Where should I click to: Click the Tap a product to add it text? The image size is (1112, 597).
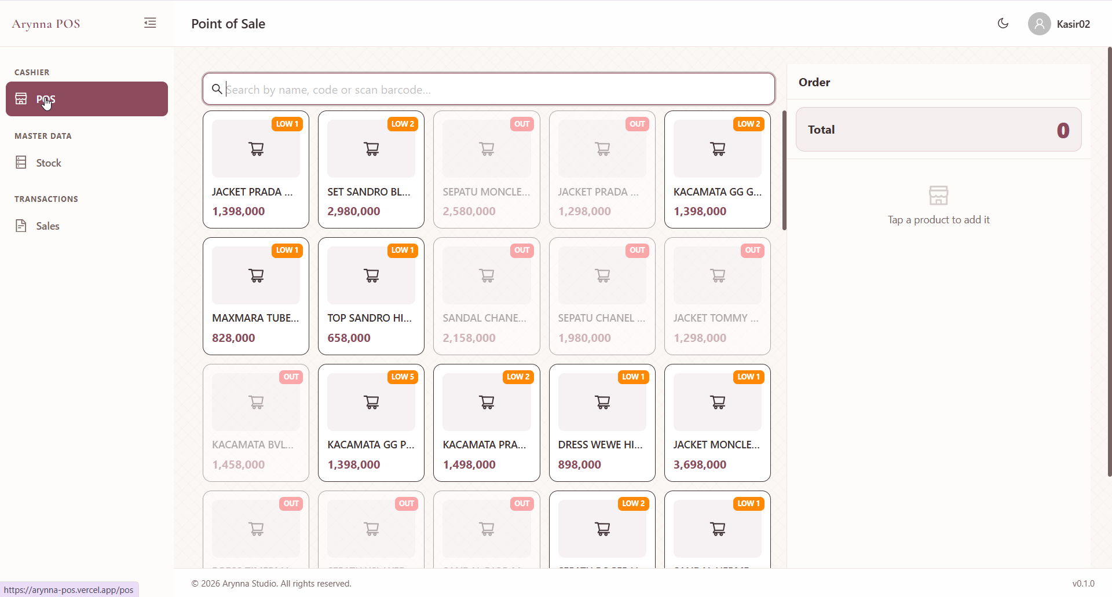[938, 220]
